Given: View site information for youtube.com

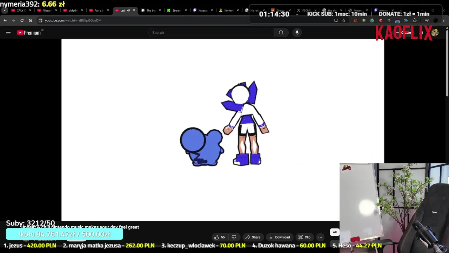Looking at the screenshot, I should [x=40, y=20].
